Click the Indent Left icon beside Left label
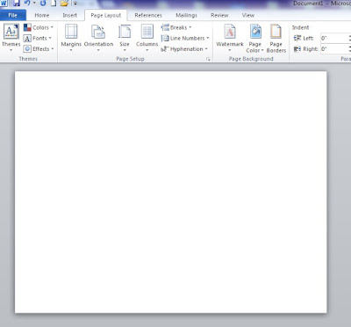This screenshot has height=327, width=351. coord(297,38)
